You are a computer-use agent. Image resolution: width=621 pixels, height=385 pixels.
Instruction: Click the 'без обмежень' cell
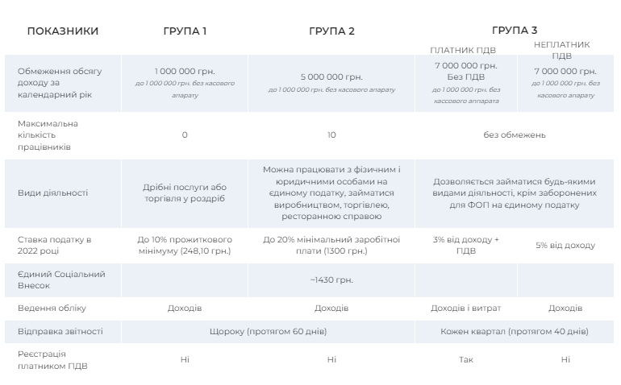pos(515,135)
